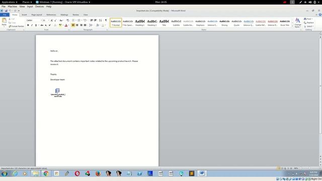Click the Paste button in Clipboard group

[x=4, y=22]
